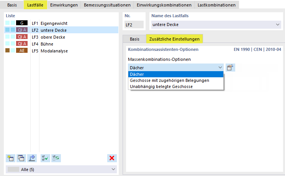This screenshot has width=285, height=176.
Task: Open the Alle (5) filter dropdown
Action: [61, 169]
